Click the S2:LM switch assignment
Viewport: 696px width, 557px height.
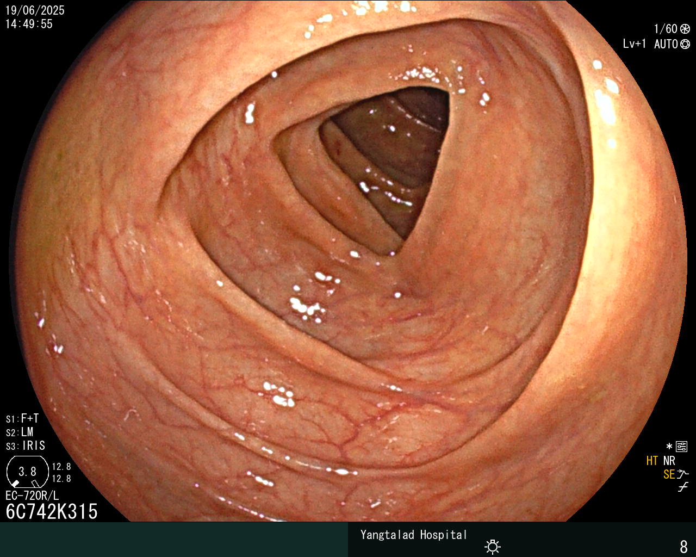tap(20, 432)
